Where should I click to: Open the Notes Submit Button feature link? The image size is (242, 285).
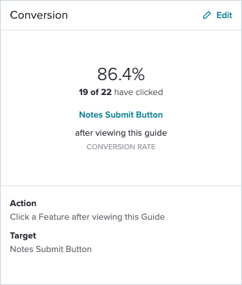coord(121,114)
